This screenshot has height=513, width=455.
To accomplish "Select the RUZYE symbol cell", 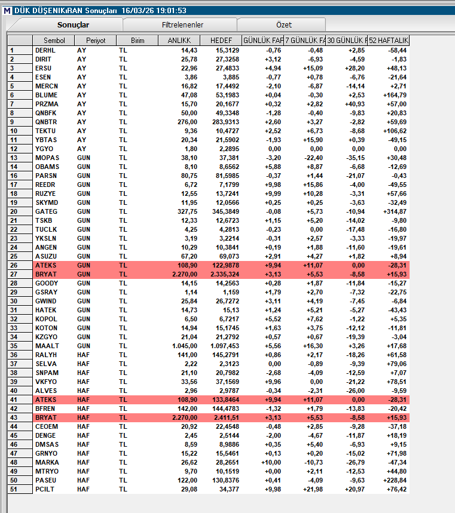I will (x=54, y=193).
